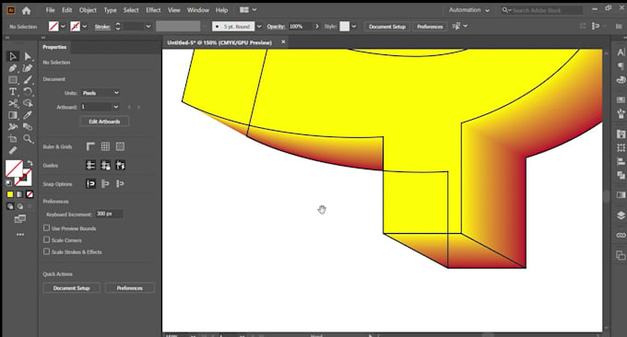The width and height of the screenshot is (627, 337).
Task: Toggle Show Rulers button
Action: 90,146
